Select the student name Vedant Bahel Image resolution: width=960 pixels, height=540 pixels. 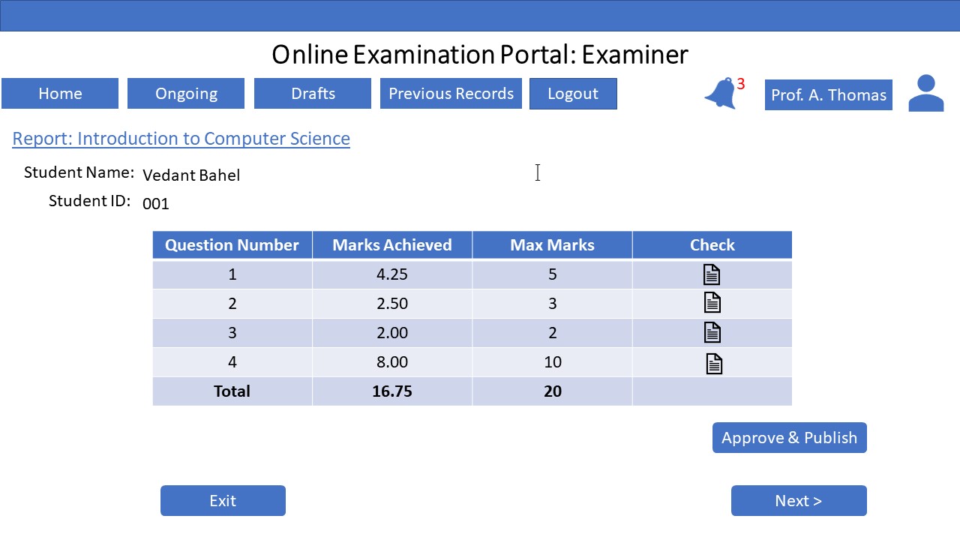[x=191, y=175]
